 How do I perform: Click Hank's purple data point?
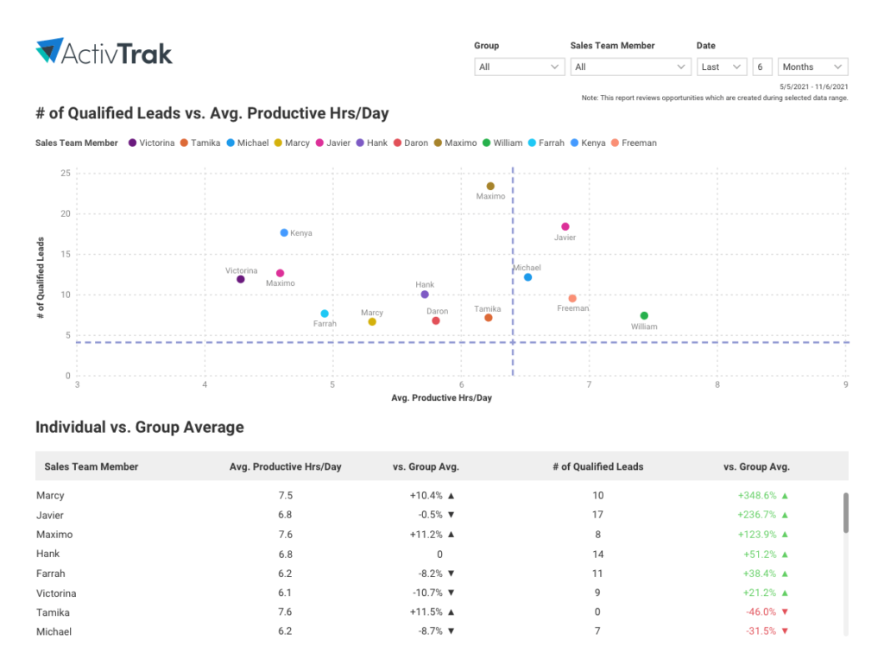(x=425, y=295)
